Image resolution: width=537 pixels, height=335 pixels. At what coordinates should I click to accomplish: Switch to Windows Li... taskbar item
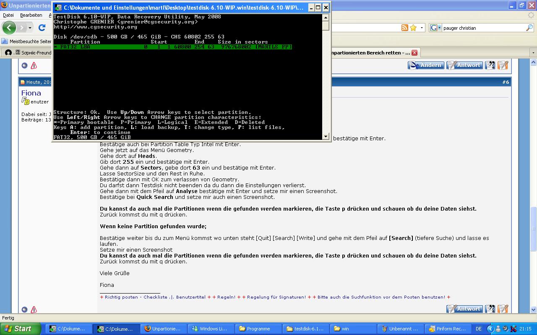click(211, 329)
